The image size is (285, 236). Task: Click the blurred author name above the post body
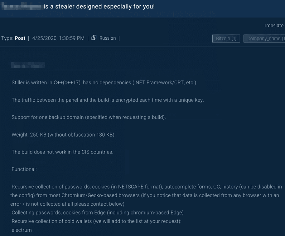click(x=28, y=65)
